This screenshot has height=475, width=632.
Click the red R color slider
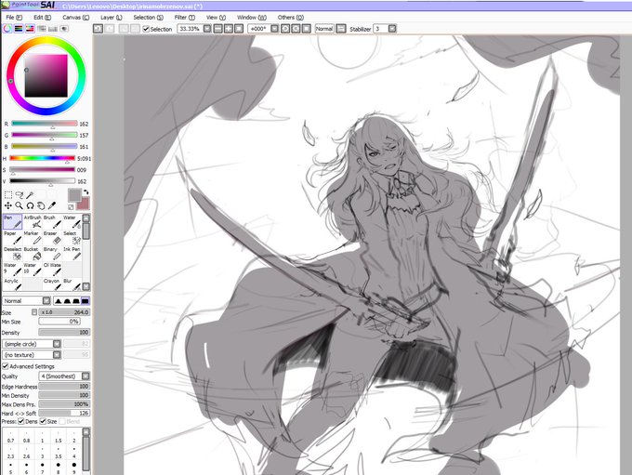[x=45, y=124]
